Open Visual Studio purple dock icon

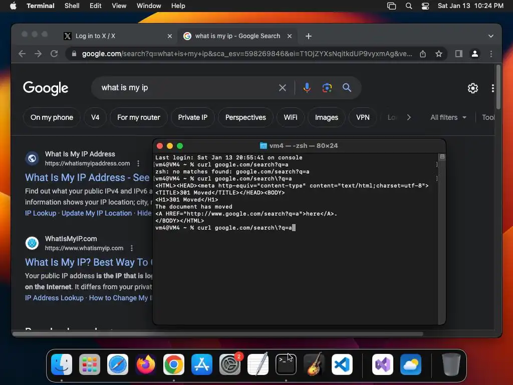tap(383, 364)
